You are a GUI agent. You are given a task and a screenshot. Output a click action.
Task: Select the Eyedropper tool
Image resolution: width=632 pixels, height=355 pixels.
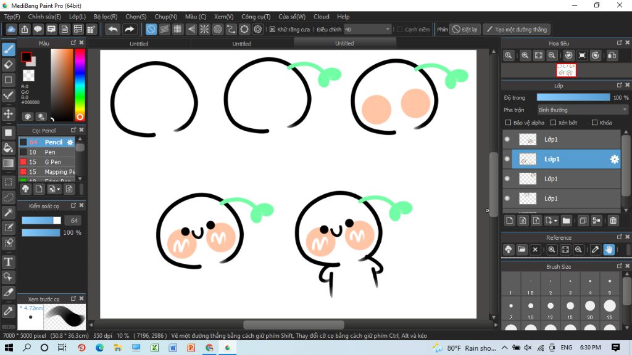click(x=9, y=311)
